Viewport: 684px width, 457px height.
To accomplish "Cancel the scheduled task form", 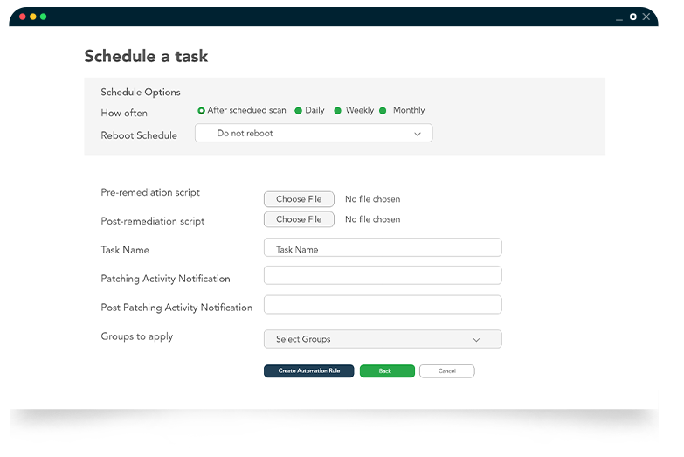I will (x=447, y=371).
